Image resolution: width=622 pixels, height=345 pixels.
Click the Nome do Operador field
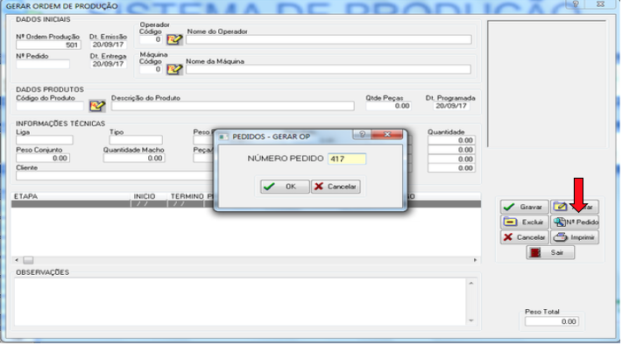coord(329,39)
